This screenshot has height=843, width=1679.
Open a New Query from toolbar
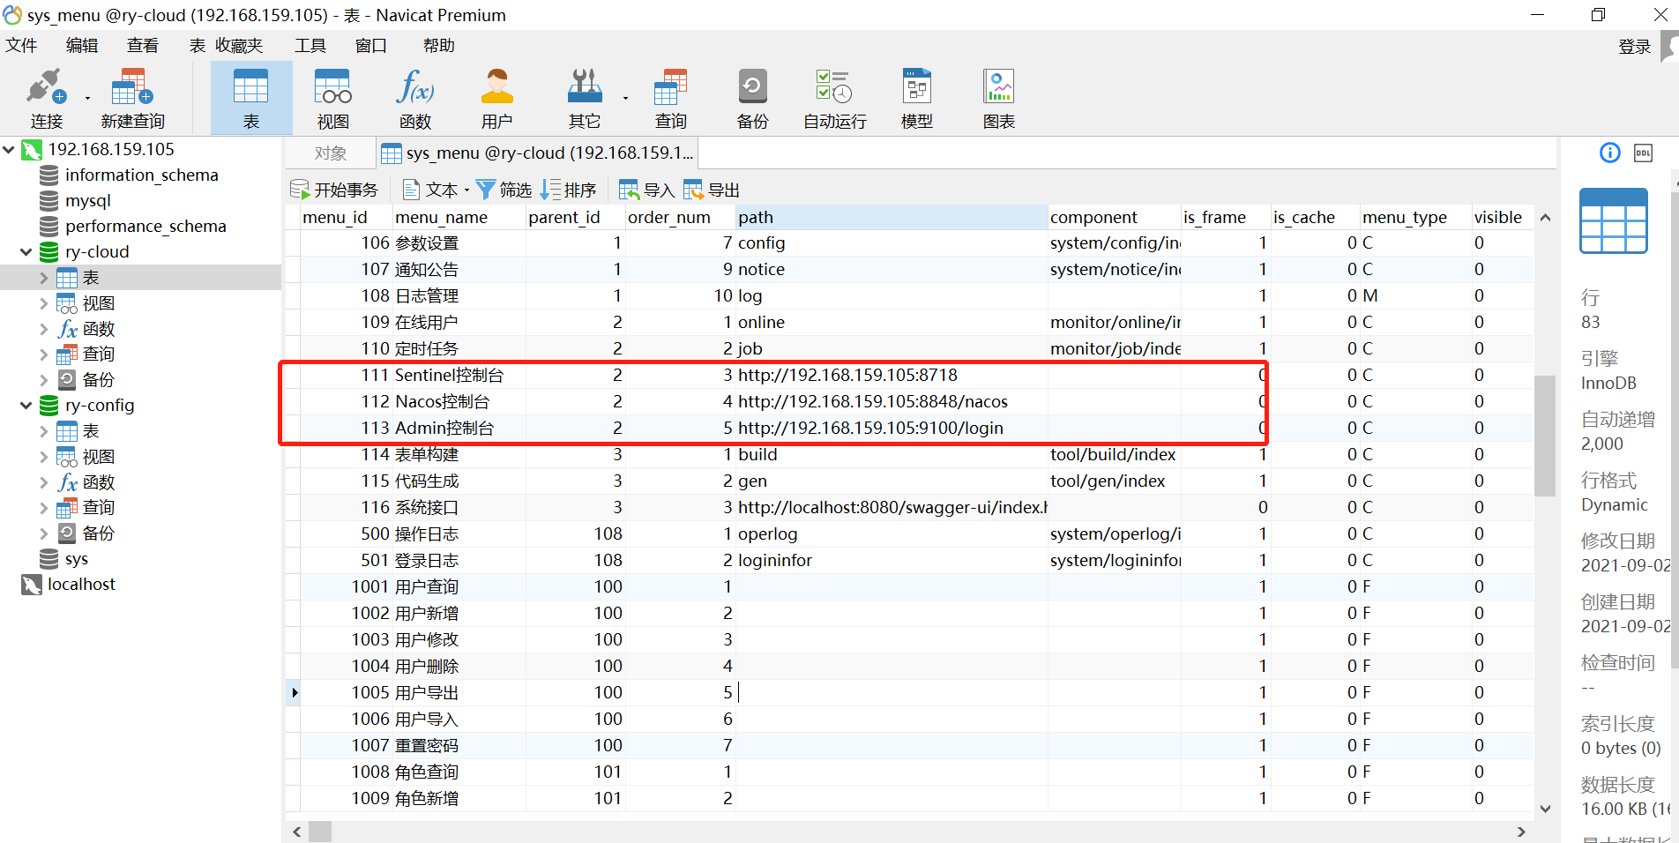click(x=132, y=99)
